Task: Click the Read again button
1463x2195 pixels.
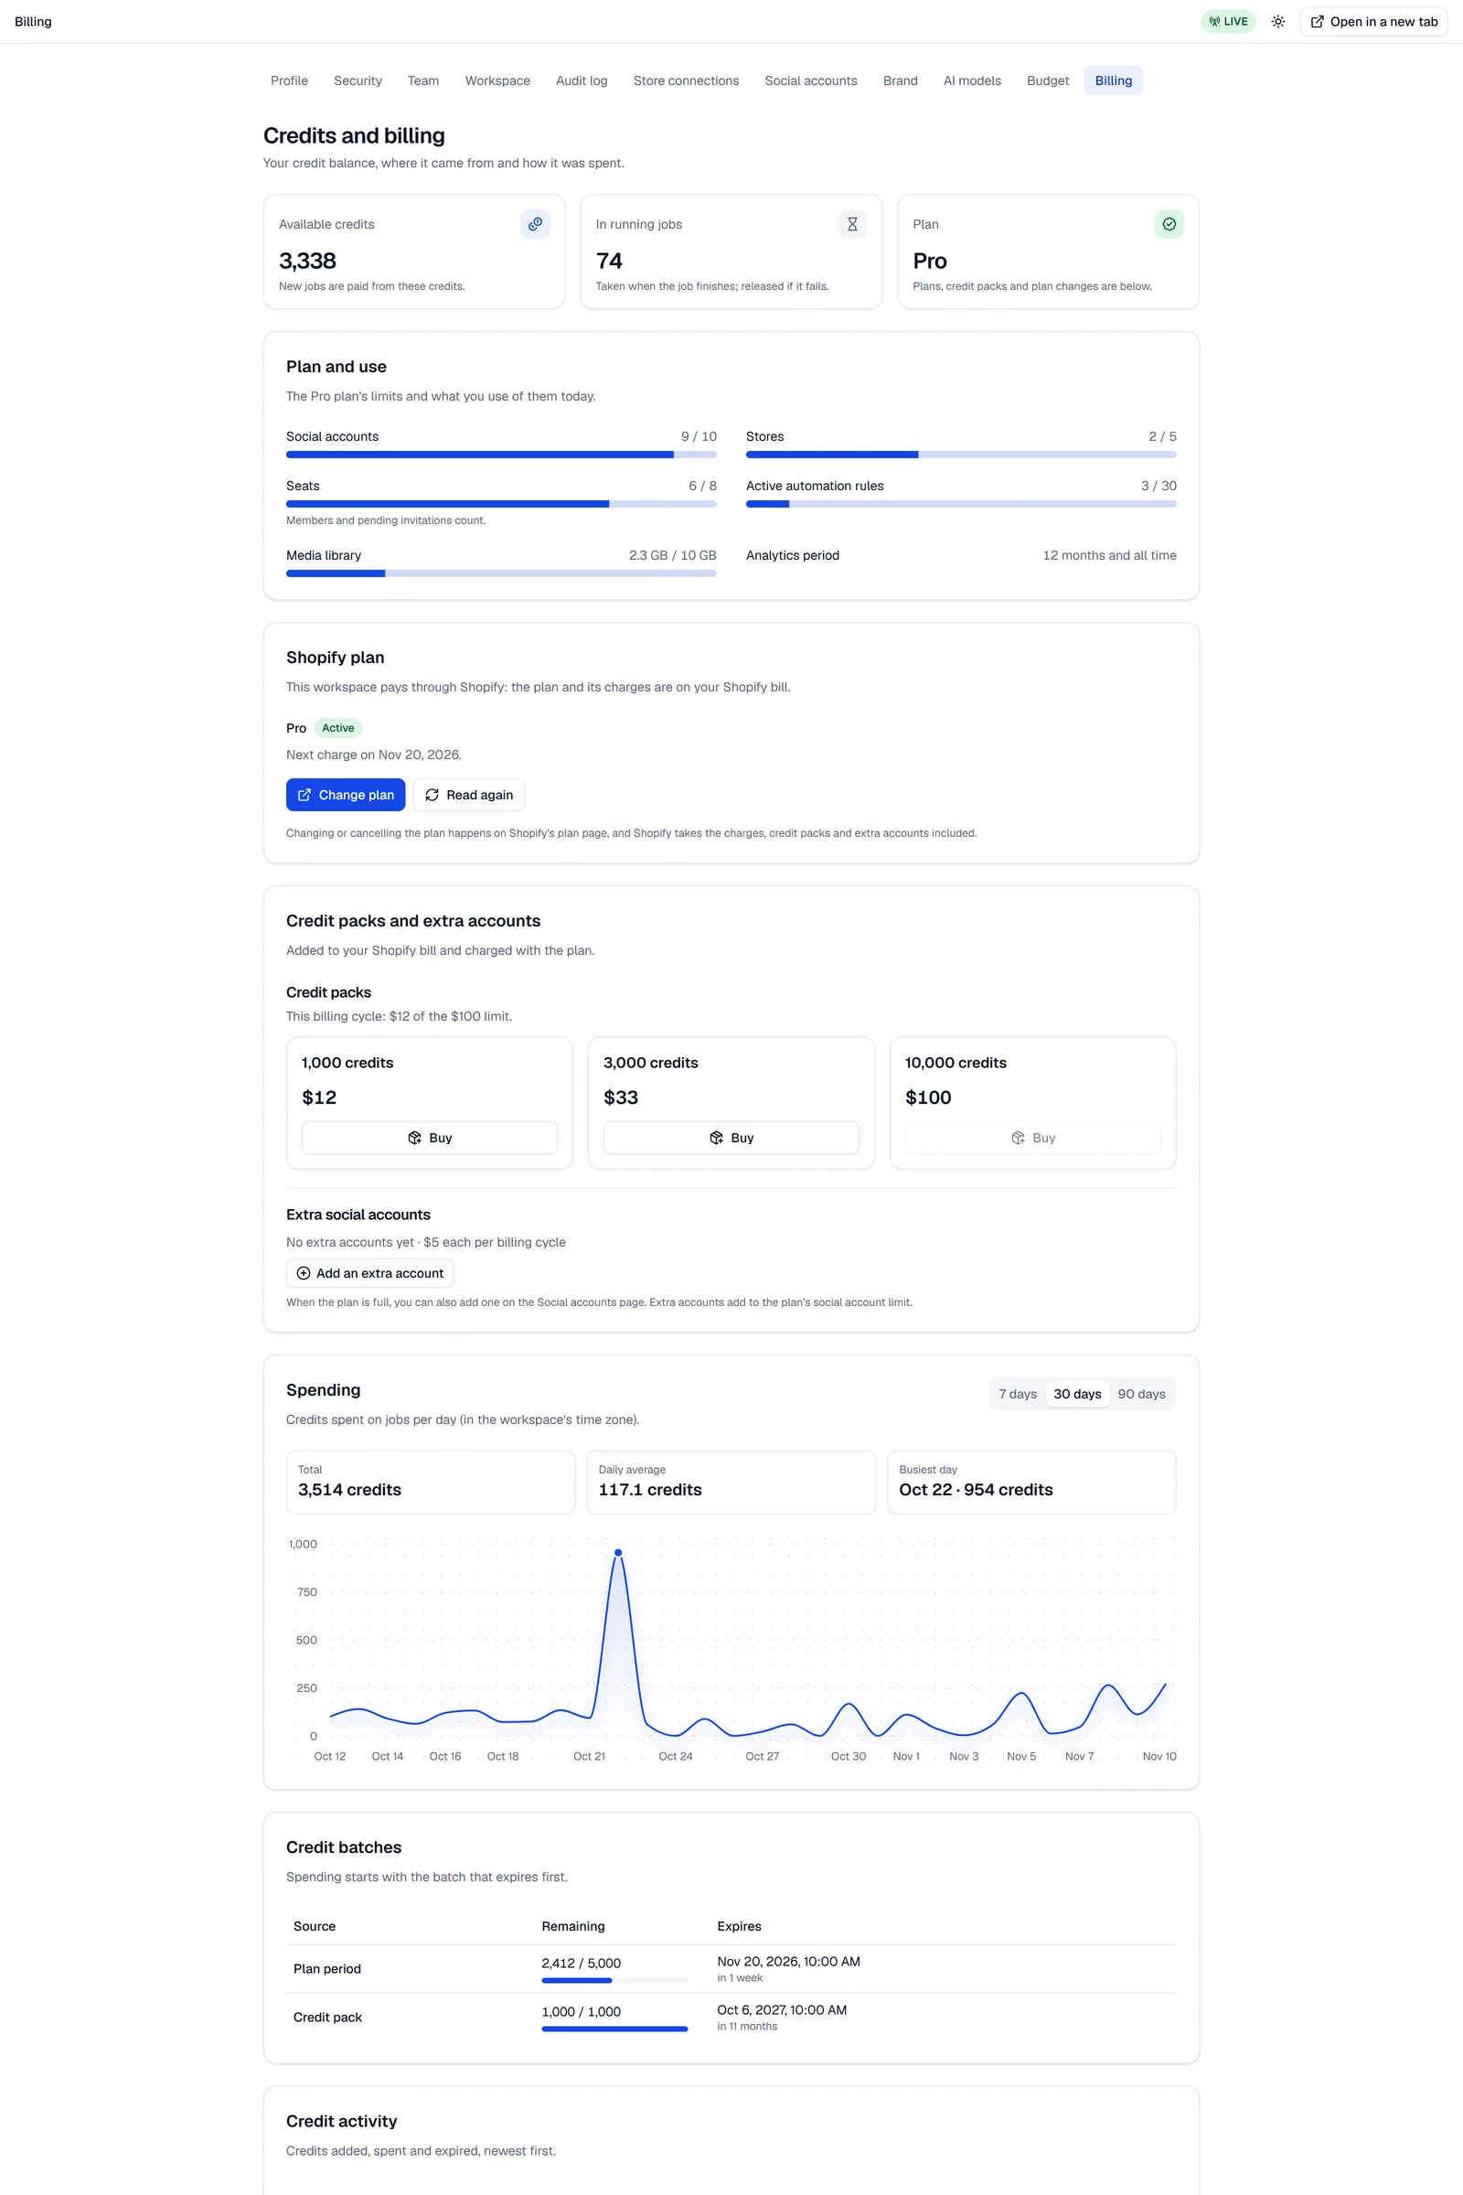Action: click(x=468, y=794)
